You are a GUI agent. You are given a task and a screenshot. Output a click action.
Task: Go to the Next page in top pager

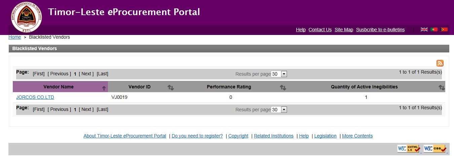tap(86, 74)
